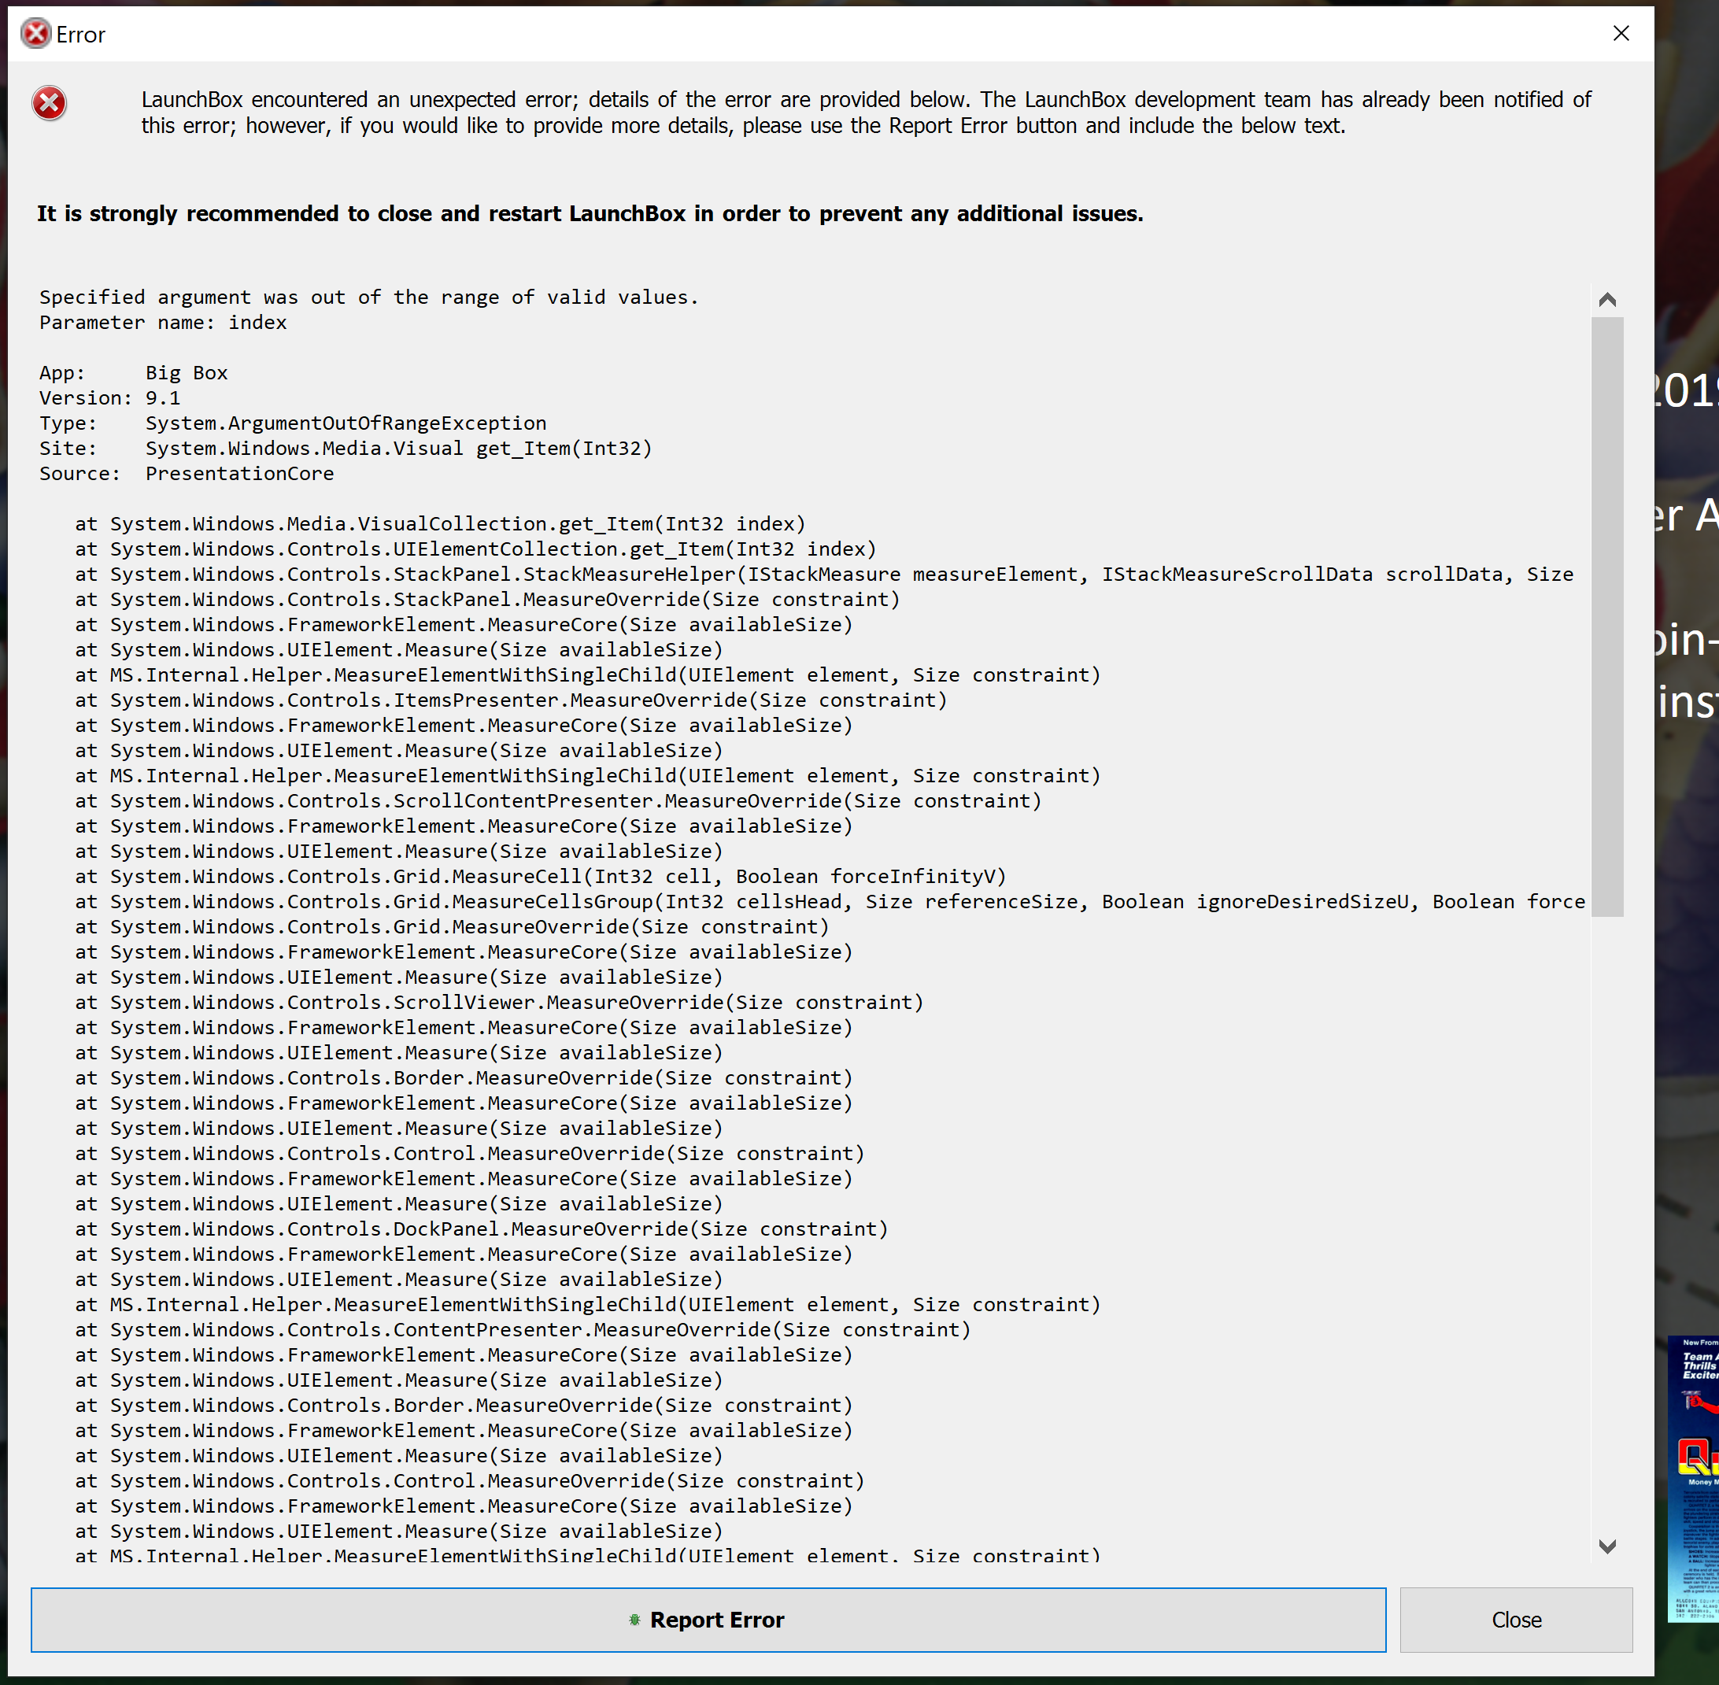Click the Grid.MeasureOverride stack line
The image size is (1719, 1685).
453,926
